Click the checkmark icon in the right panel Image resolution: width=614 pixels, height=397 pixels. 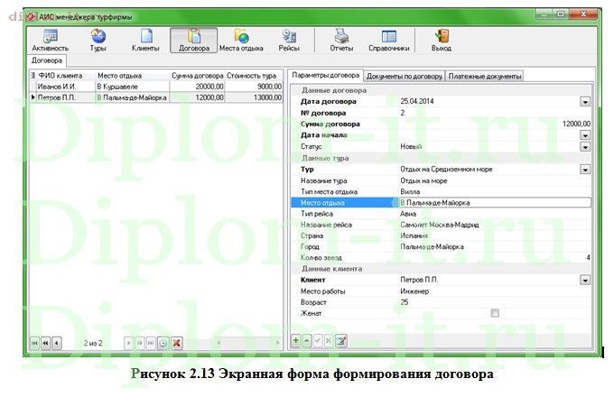point(318,341)
